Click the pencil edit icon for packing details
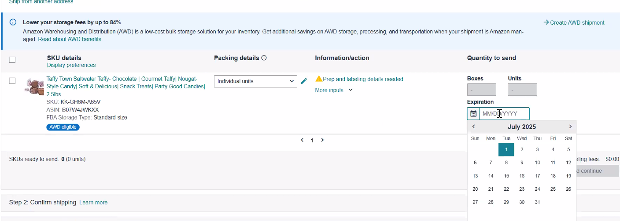 pyautogui.click(x=304, y=81)
